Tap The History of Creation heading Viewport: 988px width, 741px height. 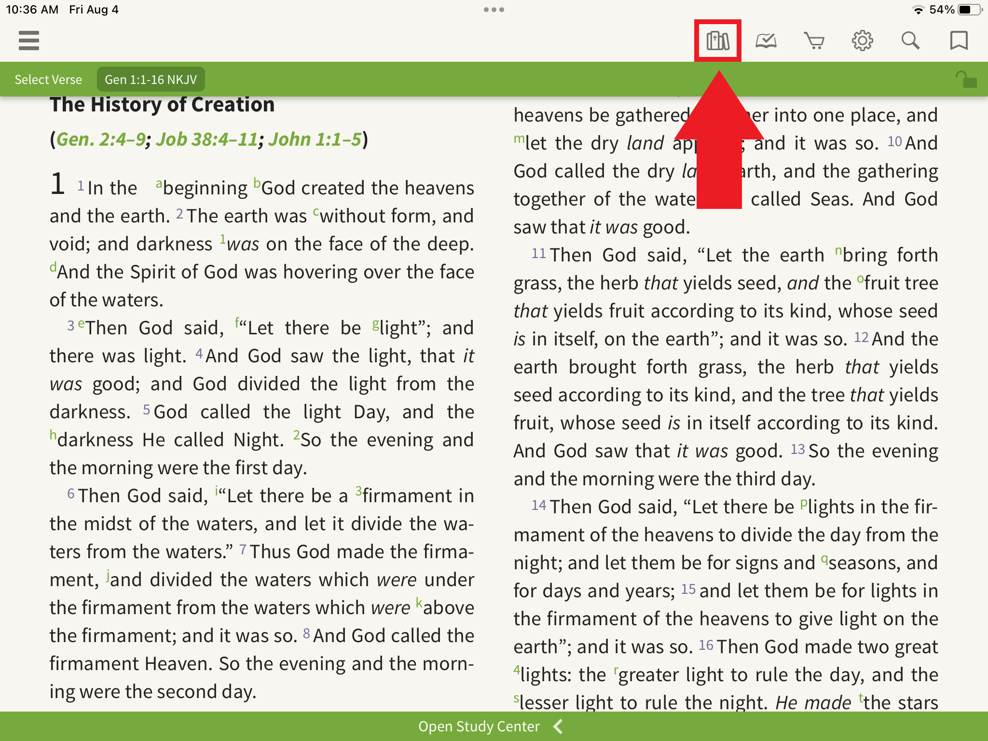(x=162, y=105)
